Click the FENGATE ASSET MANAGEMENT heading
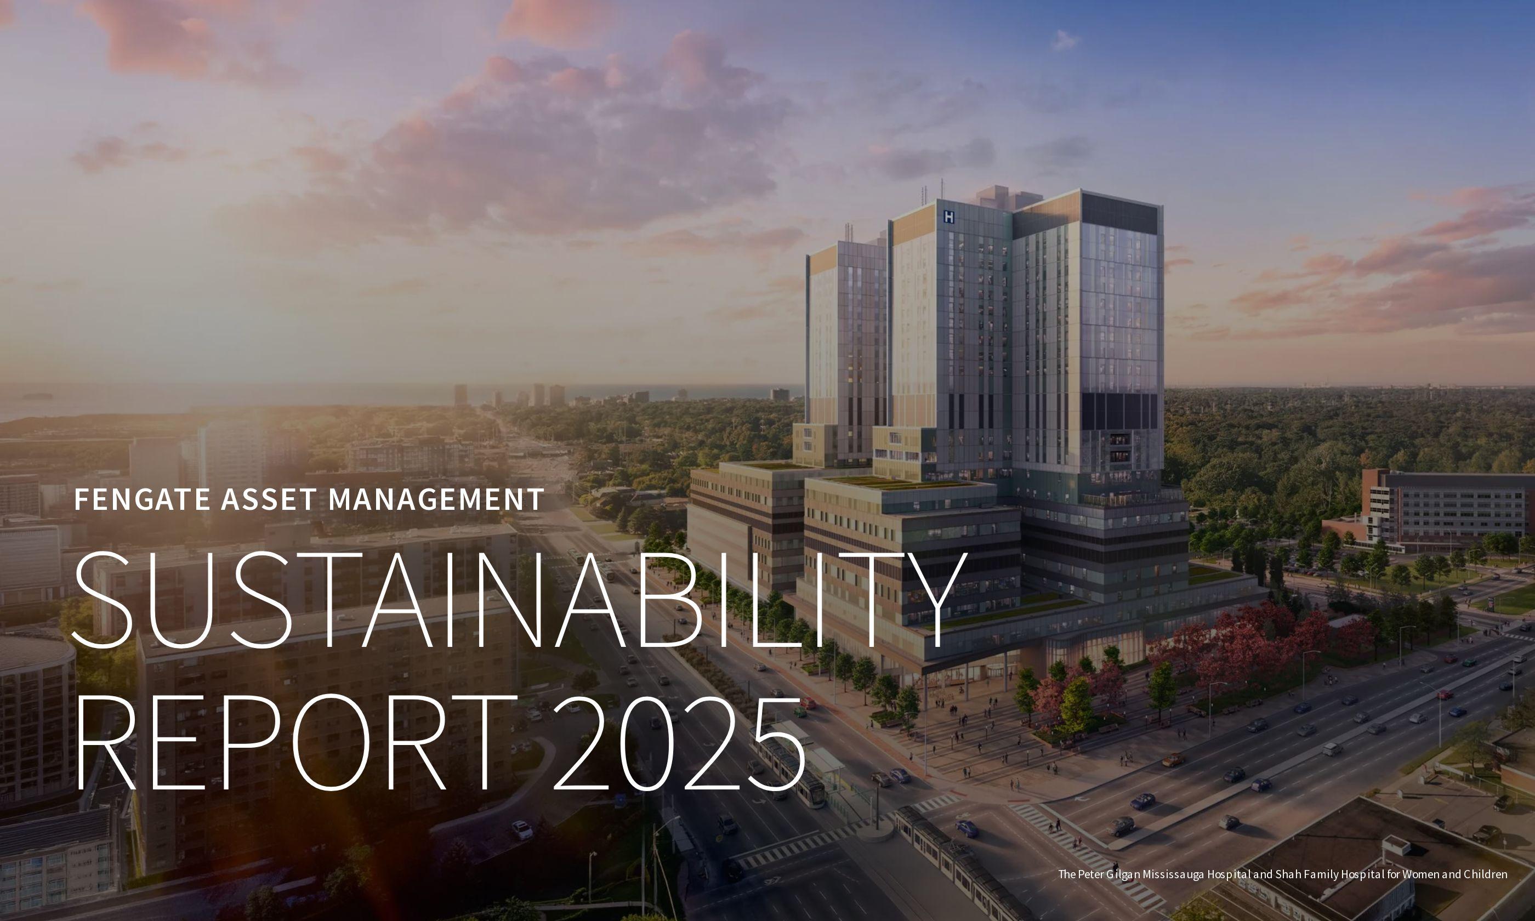Viewport: 1535px width, 921px height. (309, 499)
